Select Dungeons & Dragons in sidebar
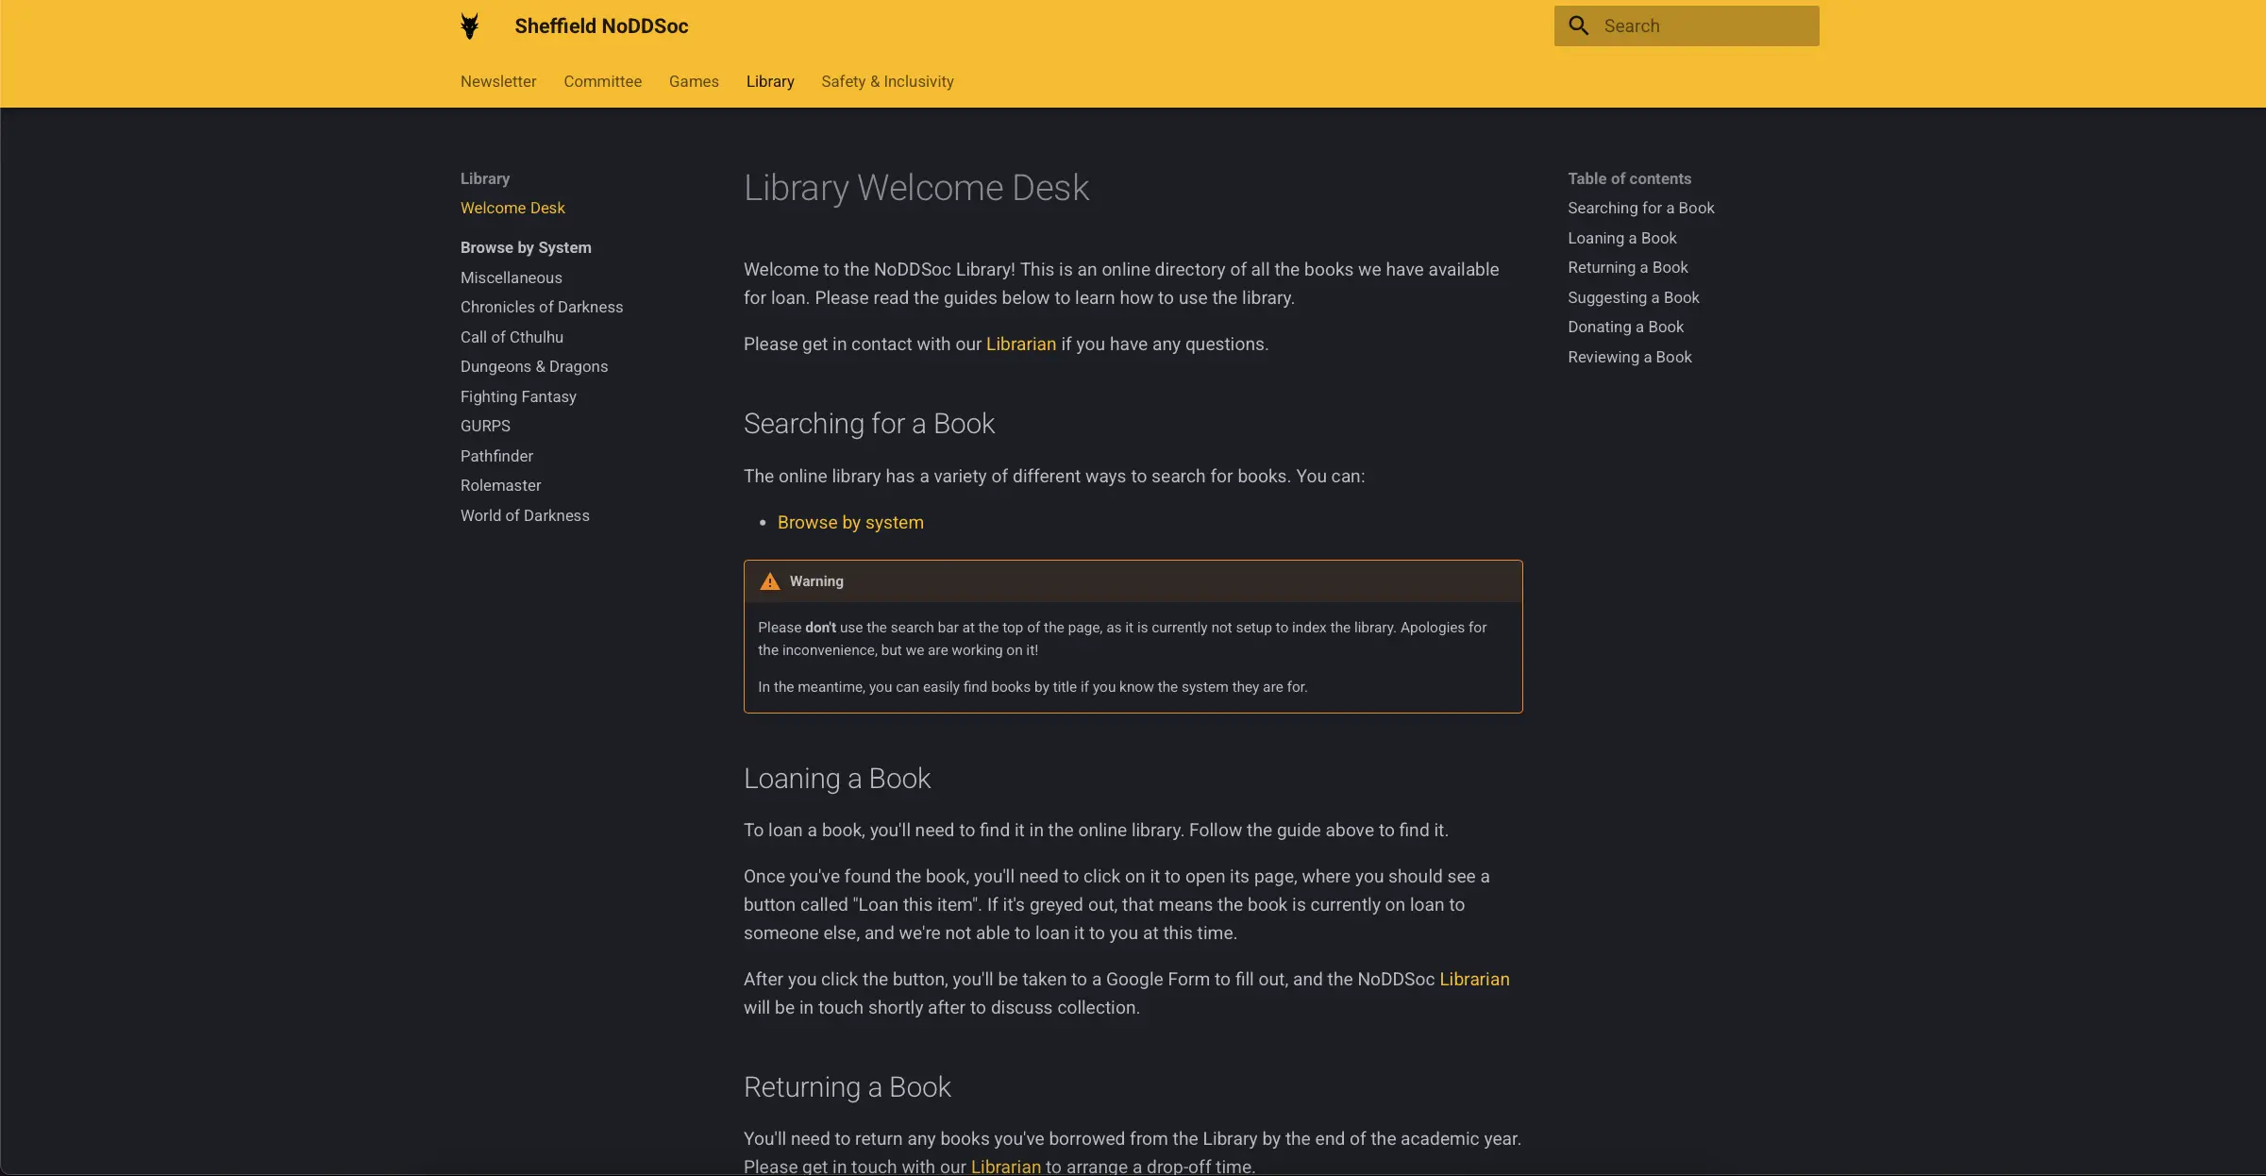This screenshot has width=2266, height=1176. tap(534, 366)
